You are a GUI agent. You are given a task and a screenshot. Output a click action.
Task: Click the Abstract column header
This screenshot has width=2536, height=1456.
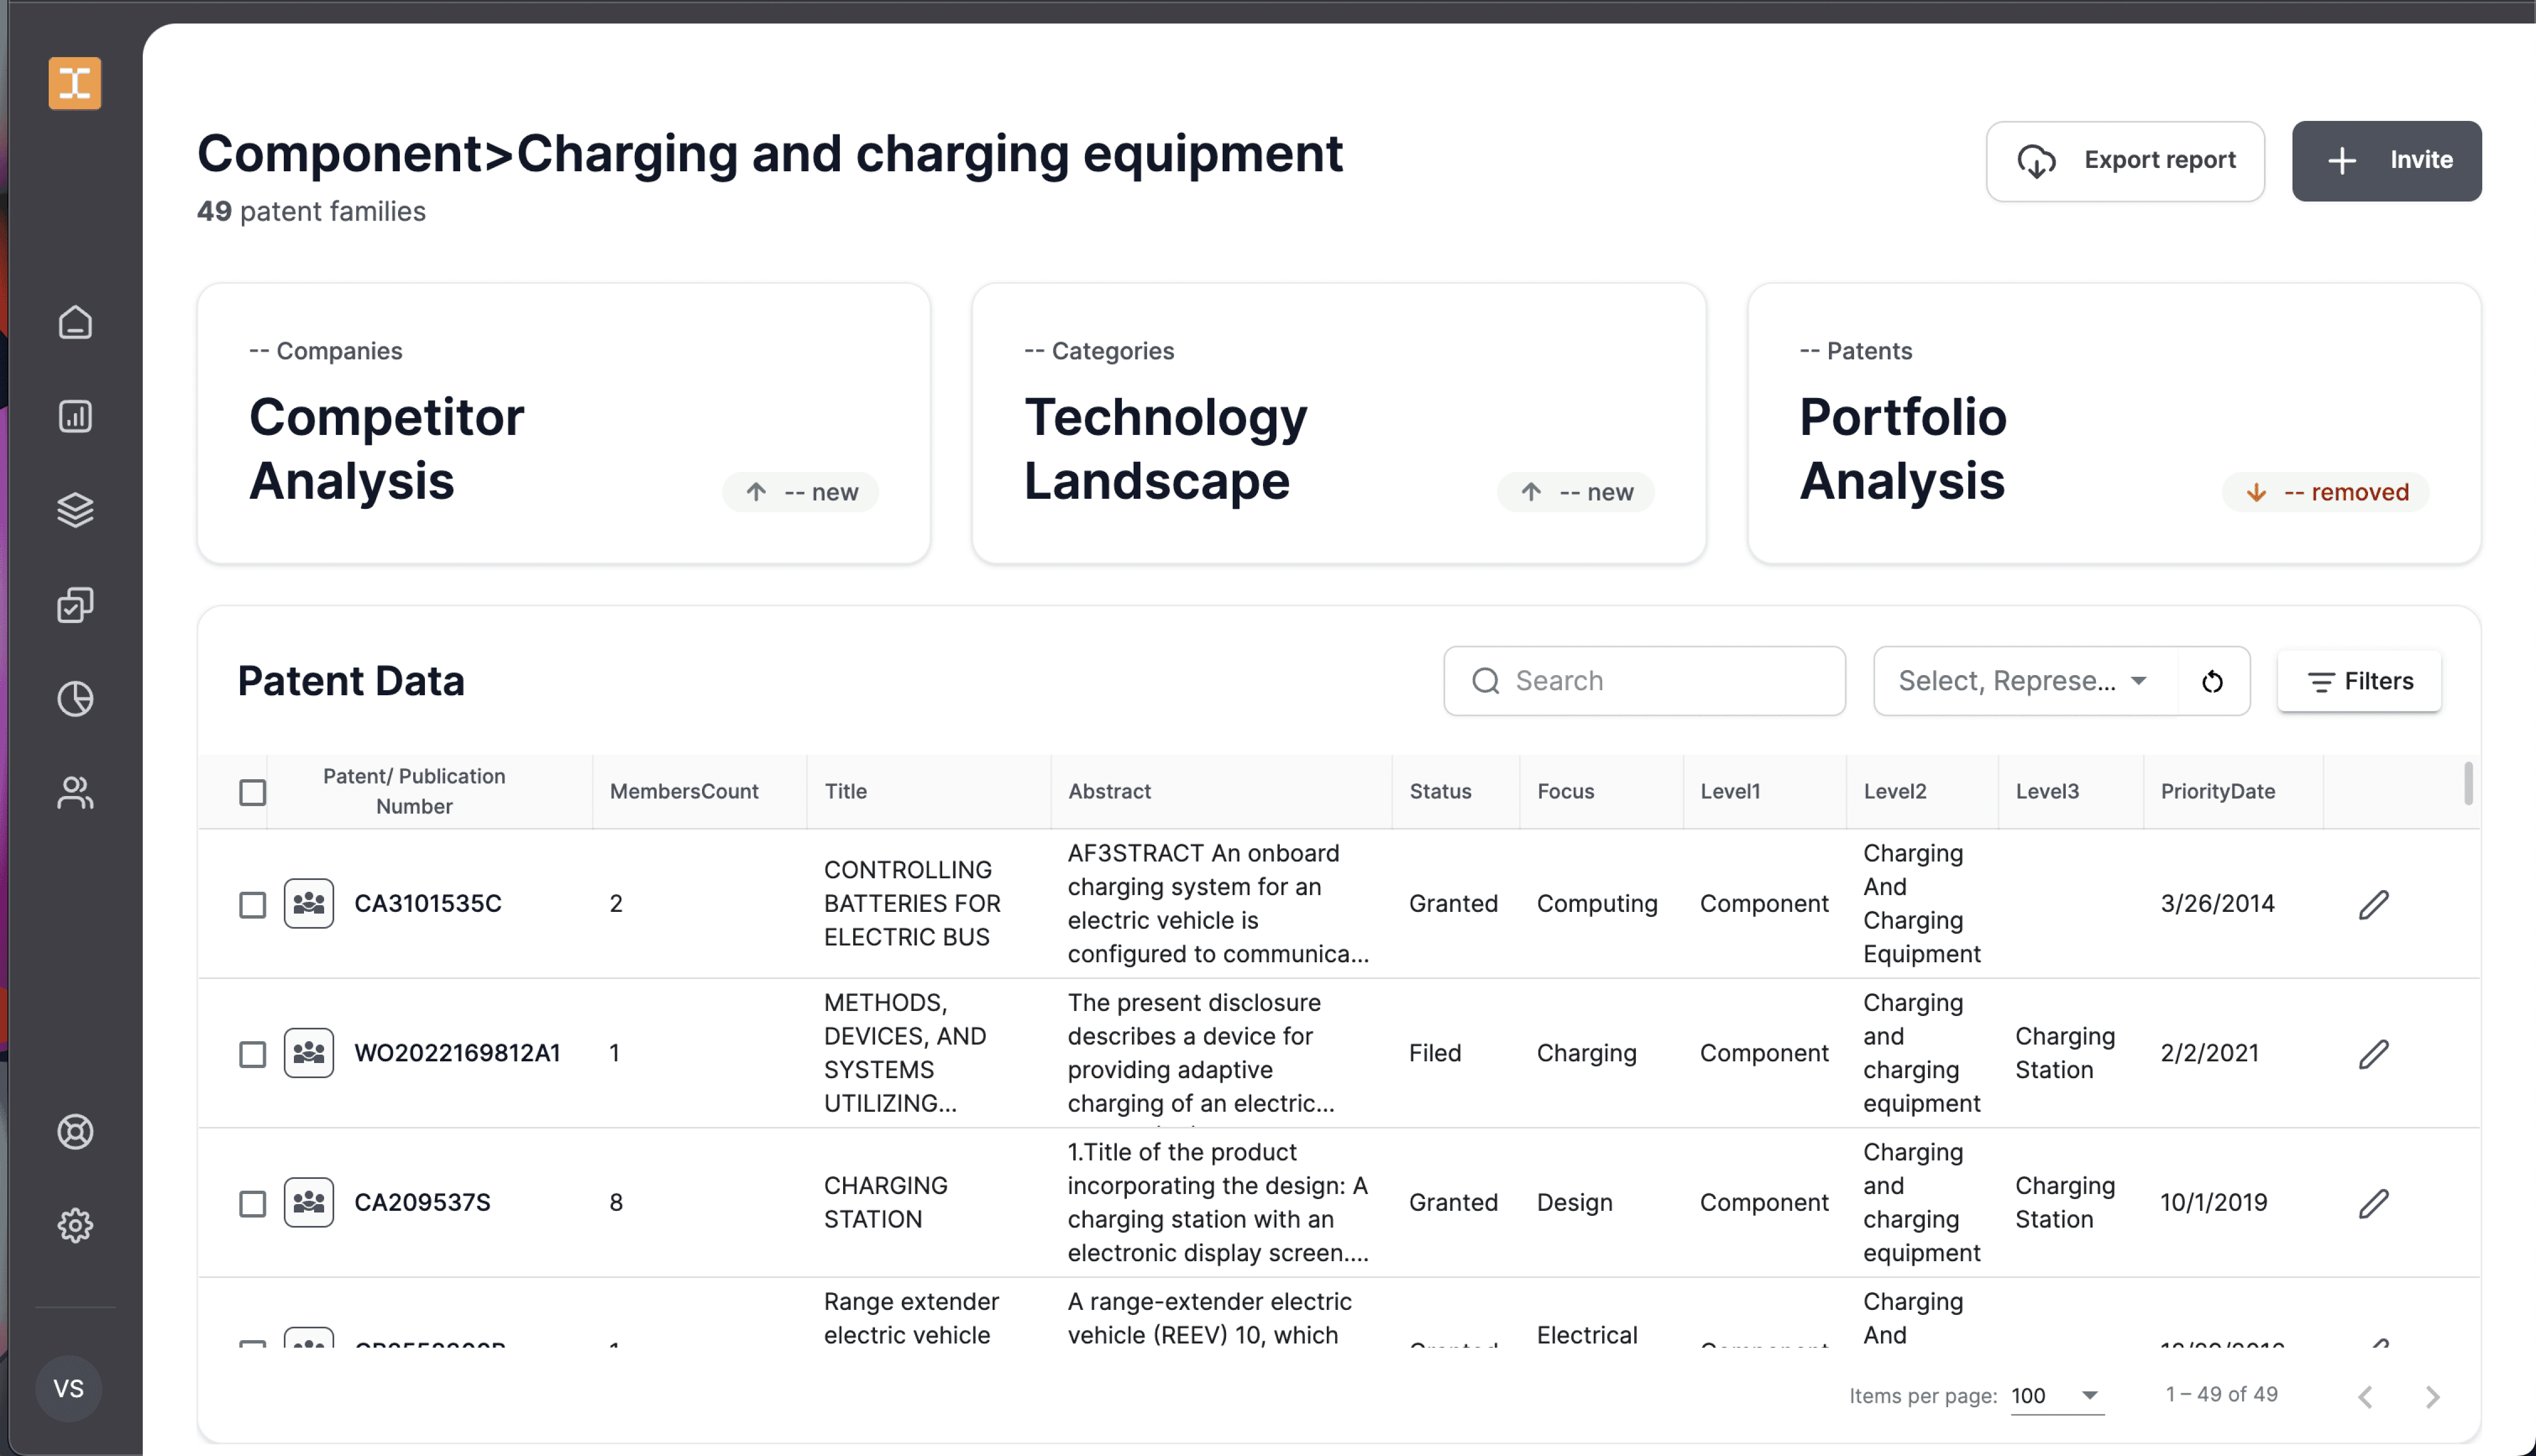point(1109,791)
